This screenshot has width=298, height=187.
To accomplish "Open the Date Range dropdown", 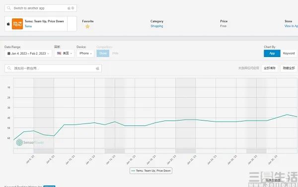I will coord(28,54).
